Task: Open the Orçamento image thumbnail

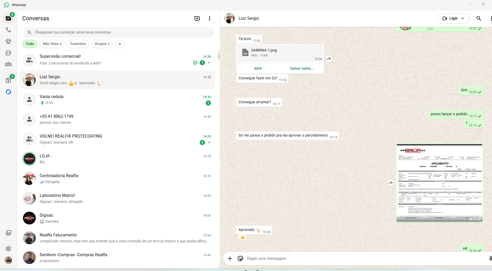Action: (x=439, y=183)
